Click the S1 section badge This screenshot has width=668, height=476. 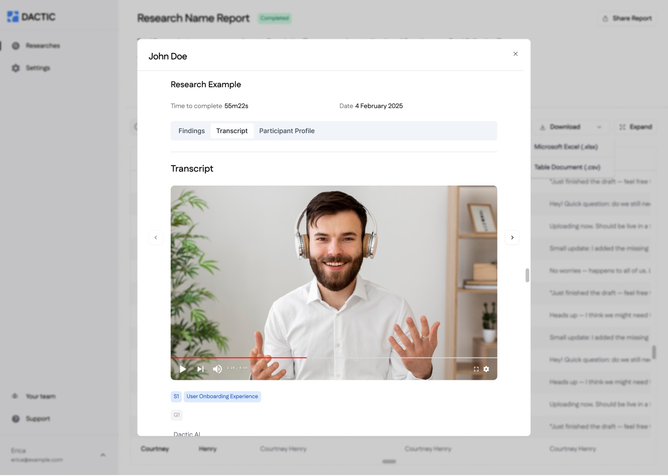[176, 396]
